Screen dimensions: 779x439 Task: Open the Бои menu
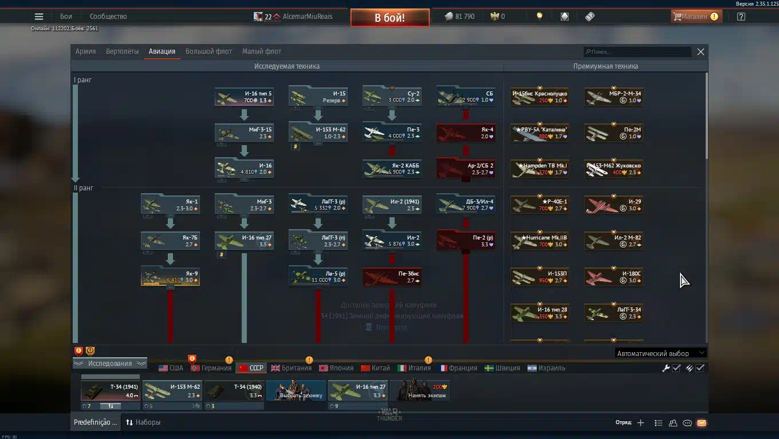(66, 17)
